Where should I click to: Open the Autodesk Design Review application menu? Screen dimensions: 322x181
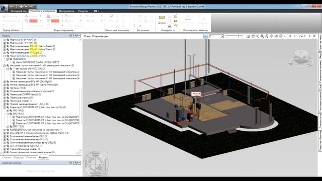point(4,8)
